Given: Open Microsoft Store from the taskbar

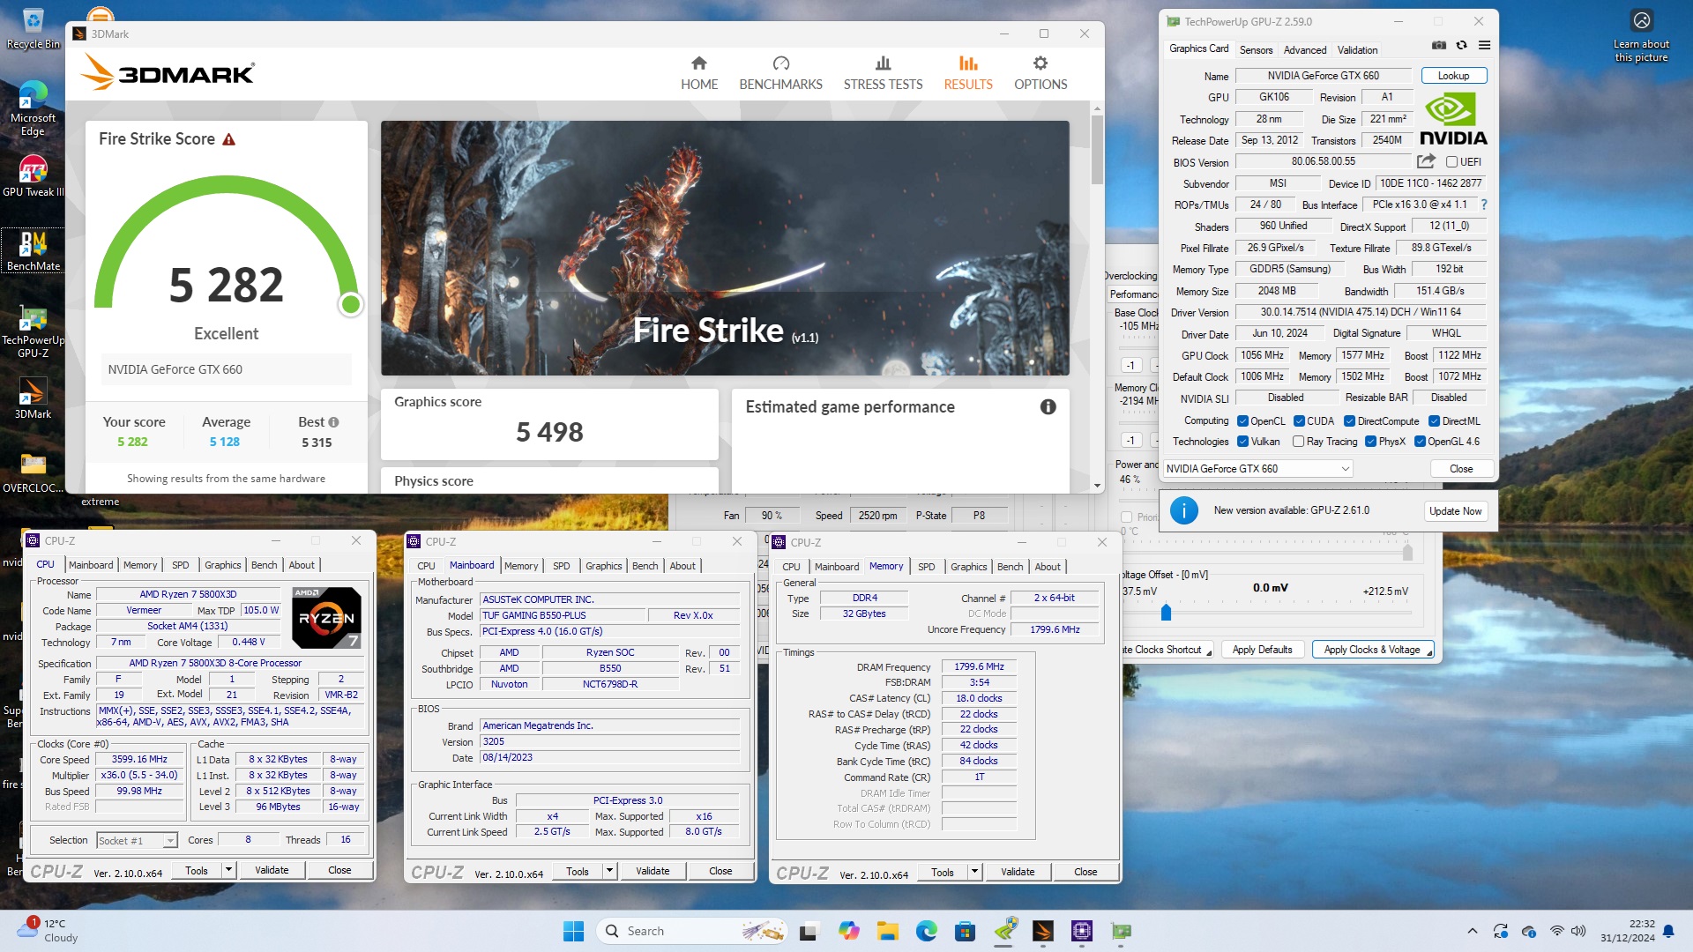Looking at the screenshot, I should click(965, 931).
